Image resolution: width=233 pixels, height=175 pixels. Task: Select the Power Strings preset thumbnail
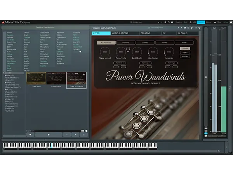[56, 80]
